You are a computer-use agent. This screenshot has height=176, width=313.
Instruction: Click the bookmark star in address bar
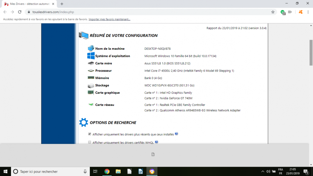click(x=273, y=12)
